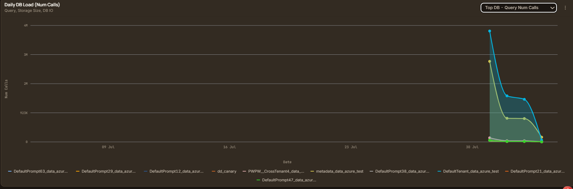Click the 923K y-axis label

24,113
